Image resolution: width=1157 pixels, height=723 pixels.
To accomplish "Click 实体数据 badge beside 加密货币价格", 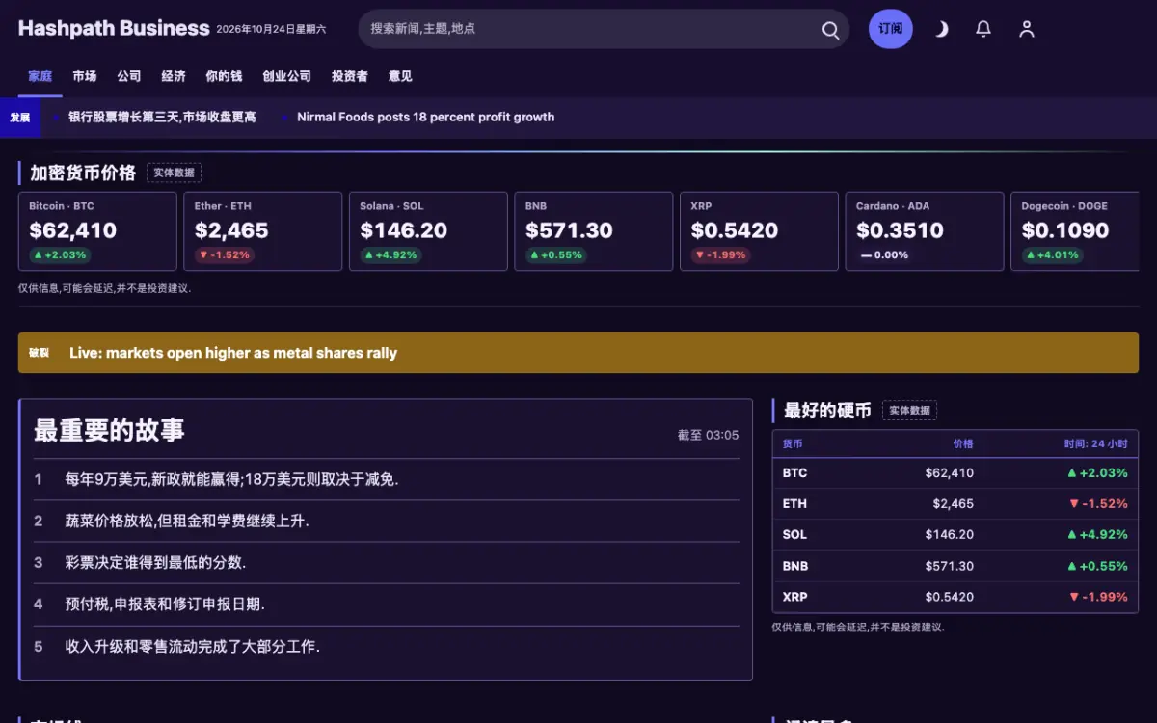I will (175, 173).
